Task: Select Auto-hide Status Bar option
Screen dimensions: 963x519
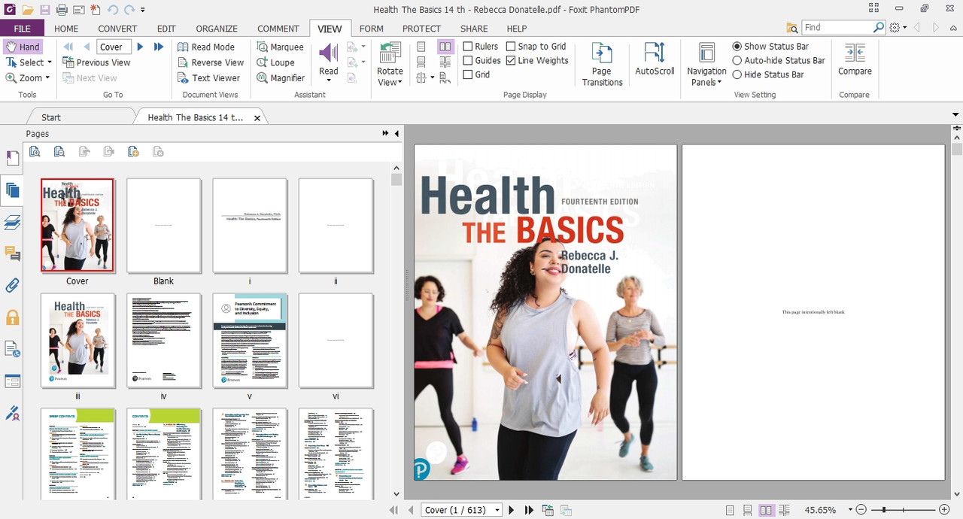Action: pos(737,61)
